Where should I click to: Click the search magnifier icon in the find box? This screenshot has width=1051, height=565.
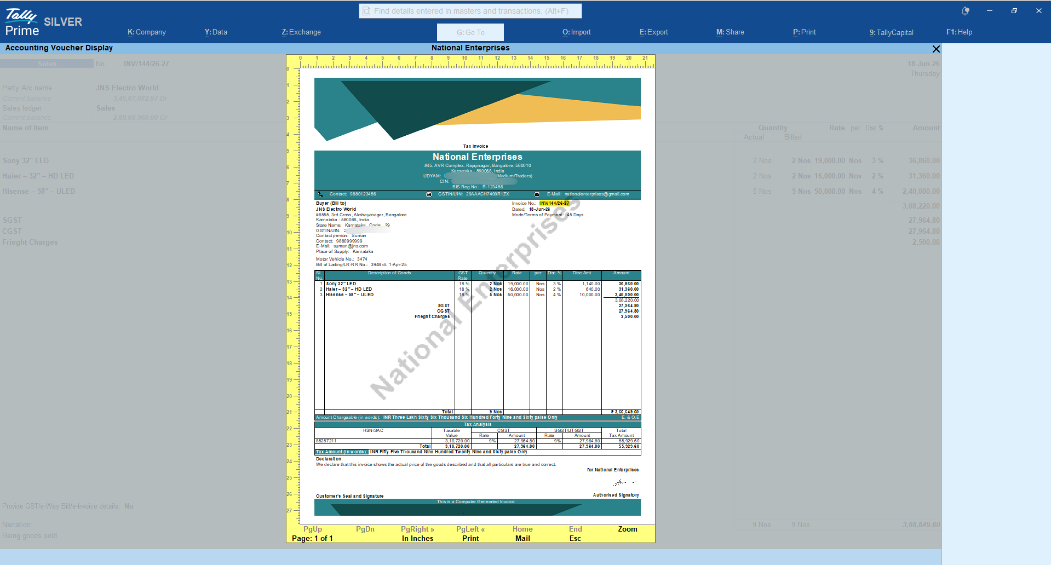click(367, 11)
